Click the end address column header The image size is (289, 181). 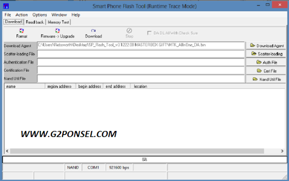(117, 86)
